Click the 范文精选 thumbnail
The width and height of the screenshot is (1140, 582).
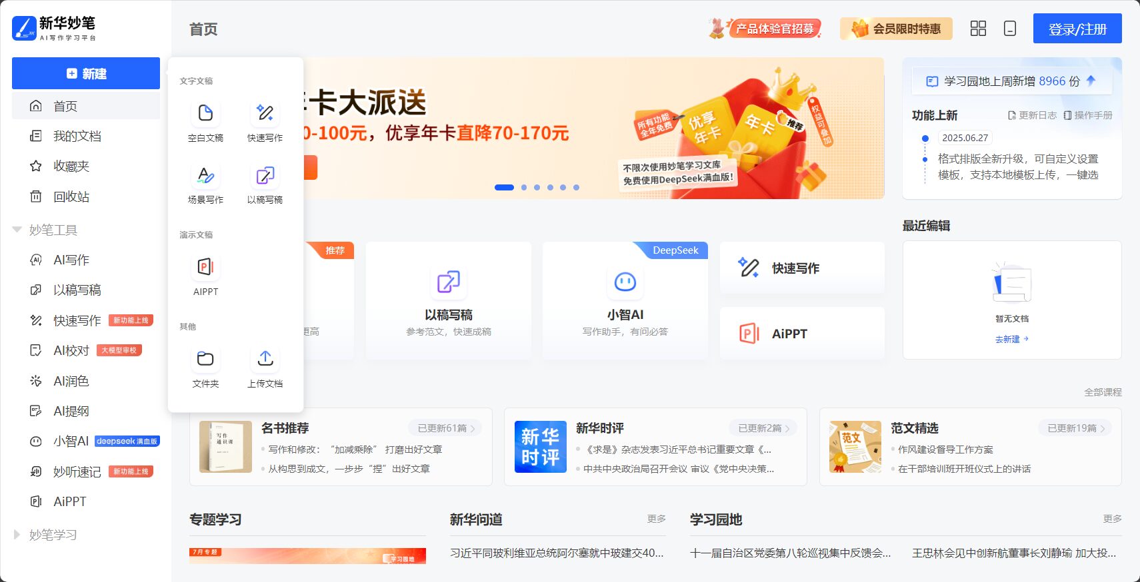click(855, 447)
